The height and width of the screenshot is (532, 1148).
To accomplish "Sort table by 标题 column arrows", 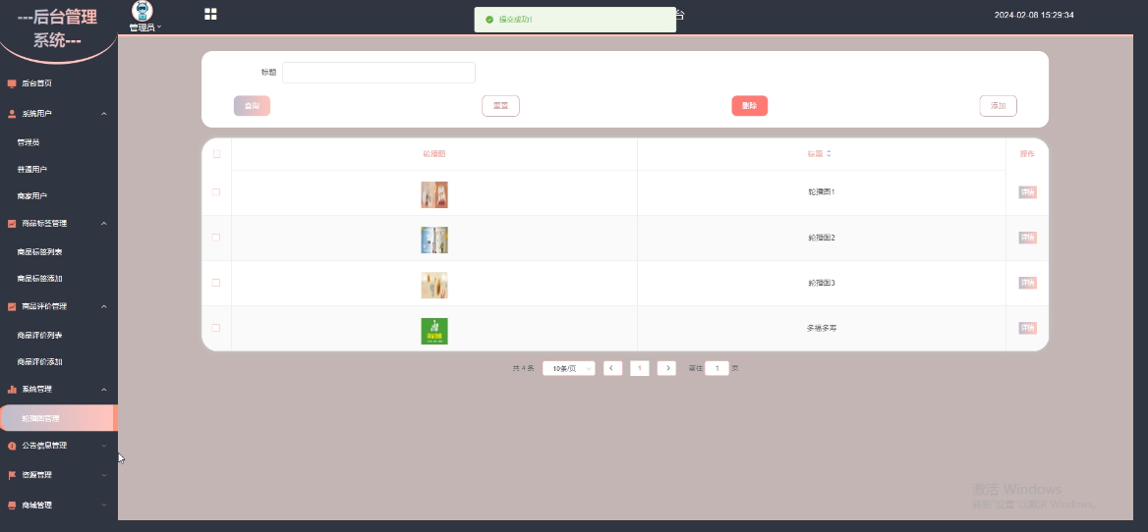I will coord(829,154).
